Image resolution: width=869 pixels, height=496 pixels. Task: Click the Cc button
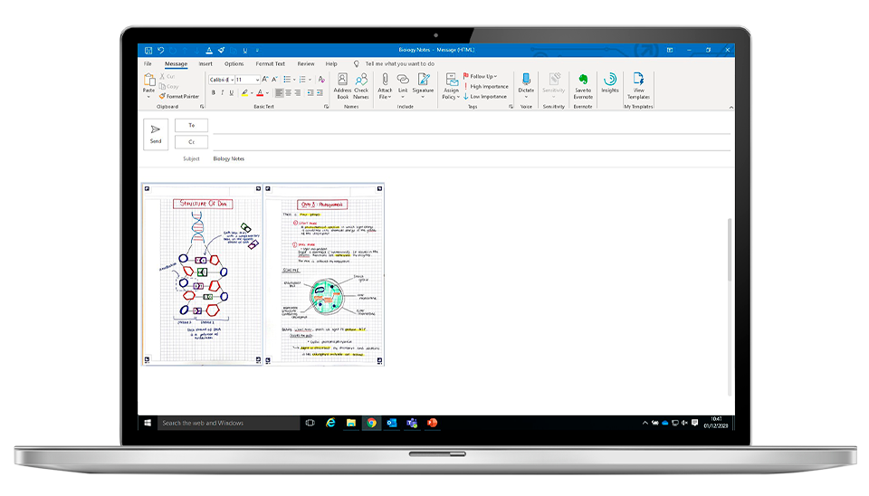191,142
